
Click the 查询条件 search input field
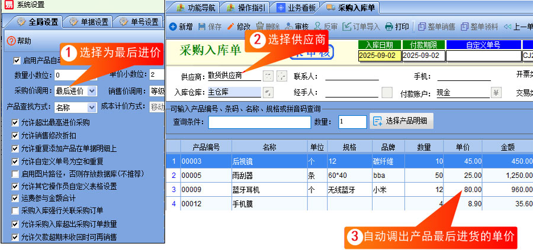tap(259, 122)
